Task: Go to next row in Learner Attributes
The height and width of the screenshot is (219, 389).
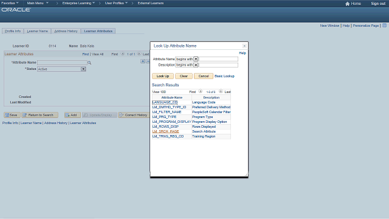Action: tap(139, 54)
